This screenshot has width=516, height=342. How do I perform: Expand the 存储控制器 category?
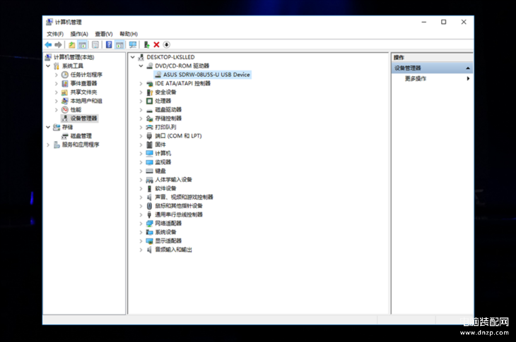click(141, 118)
